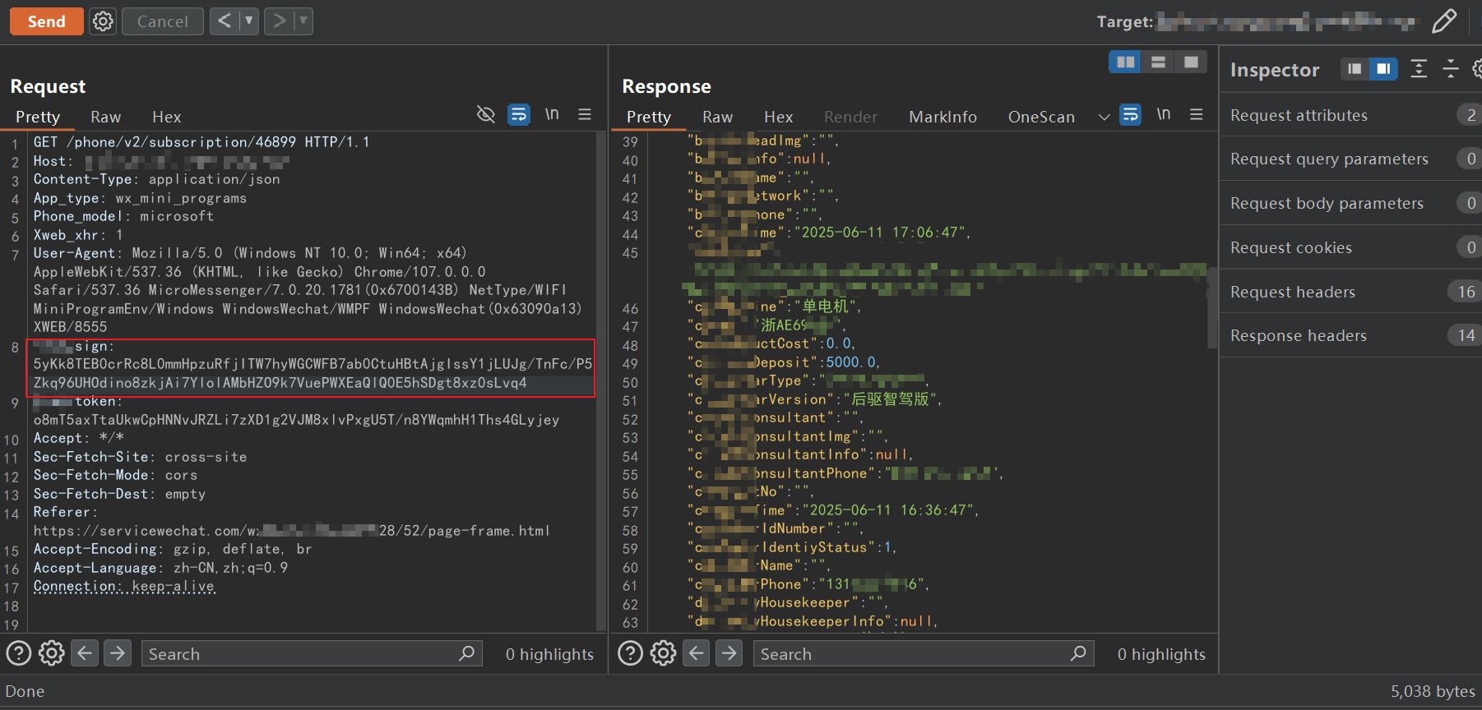Open search settings gear below Request
Screen dimensions: 1482x710
(x=51, y=653)
